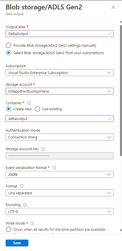The image size is (122, 251).
Task: Click the info icon beside Write mode
Action: pos(32,223)
